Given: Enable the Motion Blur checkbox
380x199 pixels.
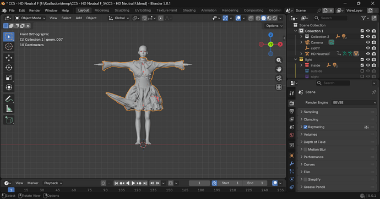Looking at the screenshot, I should [305, 150].
